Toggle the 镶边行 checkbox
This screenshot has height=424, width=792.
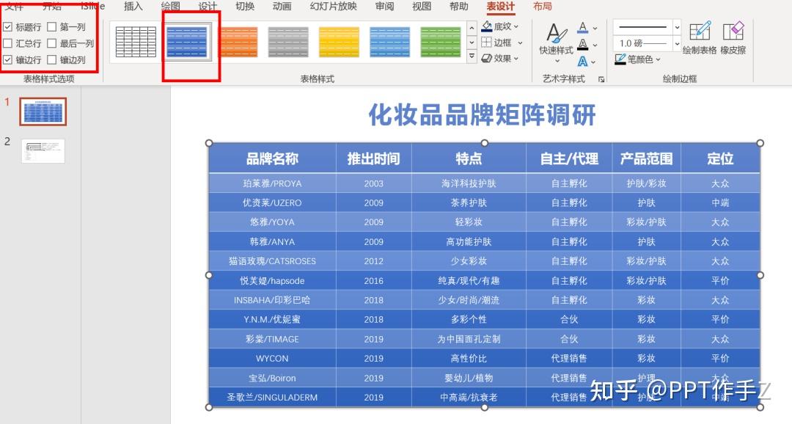pyautogui.click(x=8, y=59)
